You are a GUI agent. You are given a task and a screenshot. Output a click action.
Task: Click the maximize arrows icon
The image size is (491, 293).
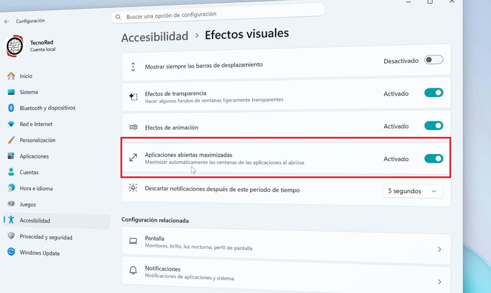coord(133,157)
